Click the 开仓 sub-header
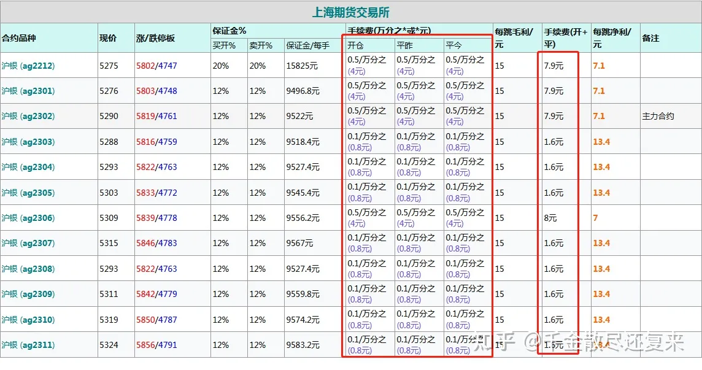Image resolution: width=702 pixels, height=370 pixels. point(355,45)
